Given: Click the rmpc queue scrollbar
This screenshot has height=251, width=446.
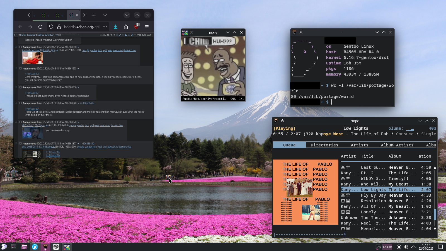Looking at the screenshot, I should point(435,198).
